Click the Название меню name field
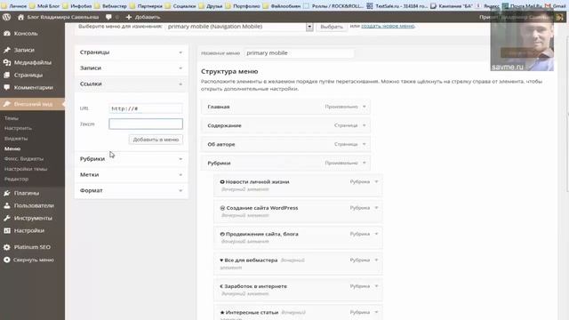This screenshot has height=320, width=569. coord(299,53)
